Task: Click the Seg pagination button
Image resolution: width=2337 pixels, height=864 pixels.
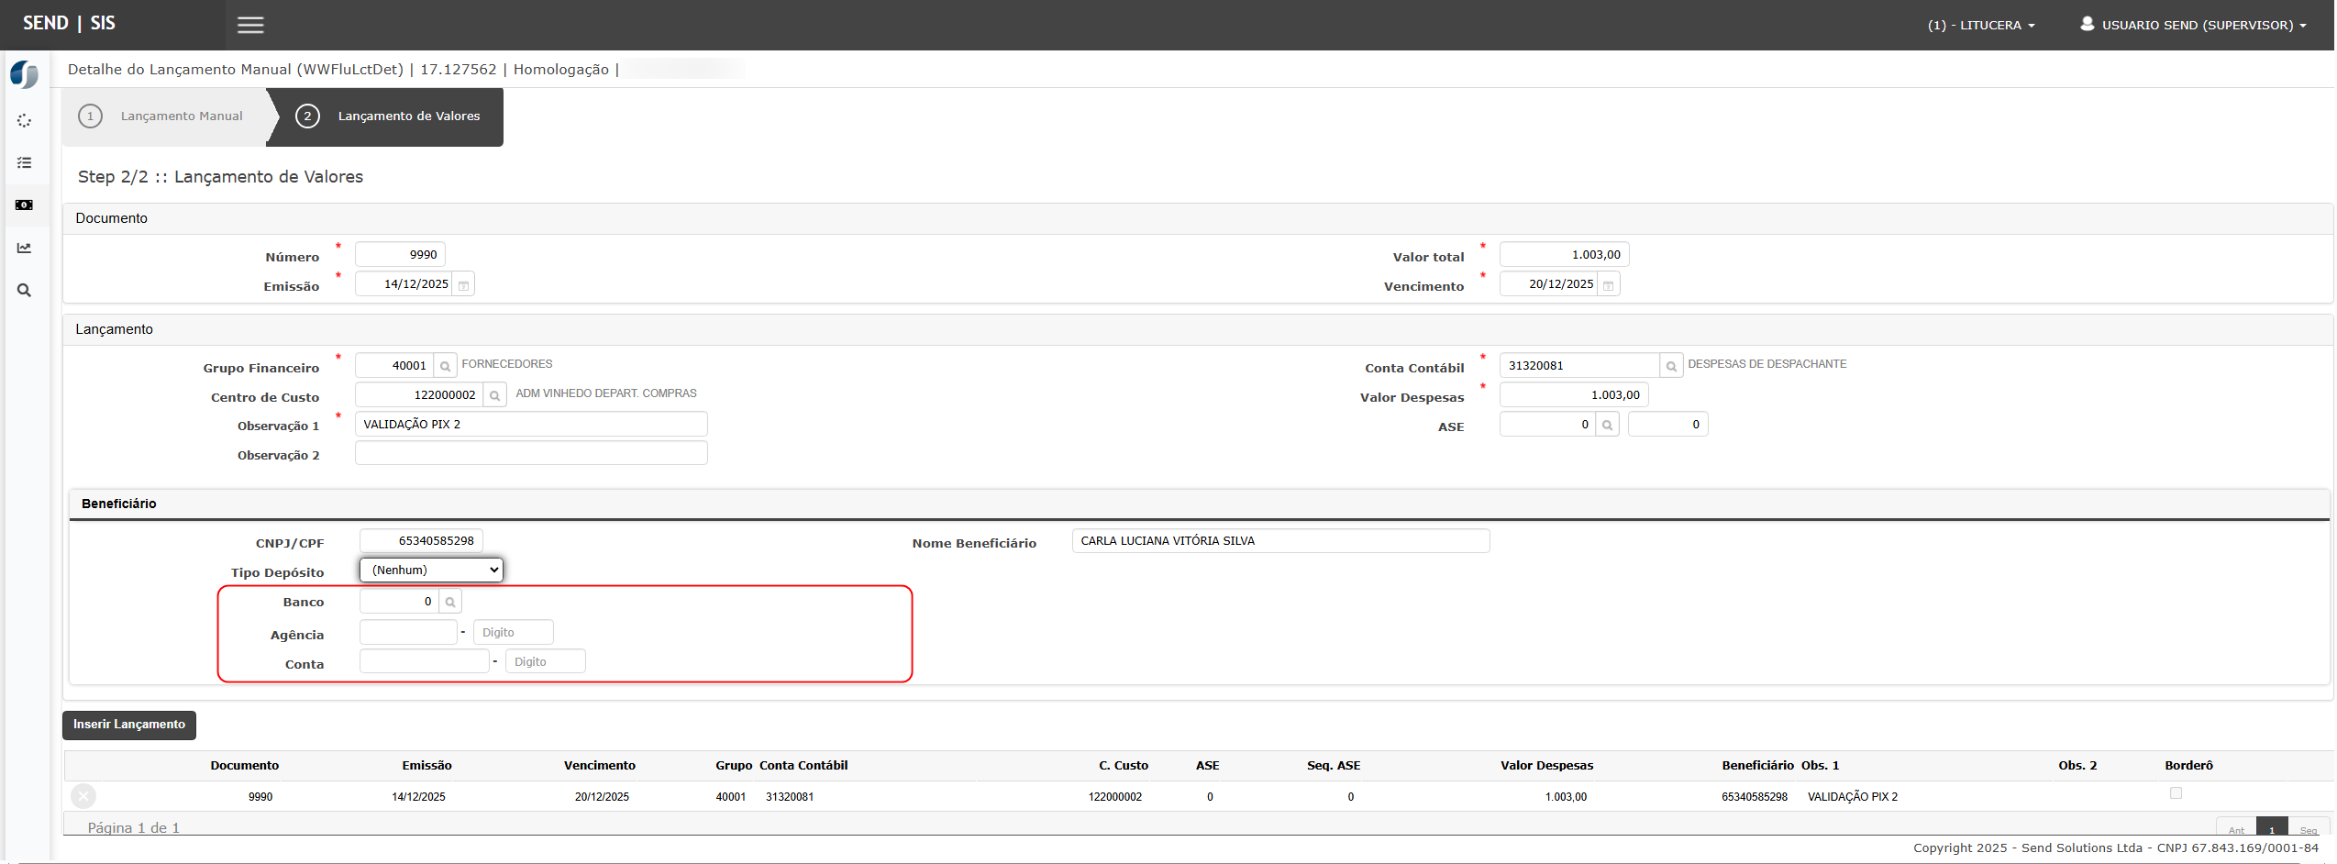Action: (2309, 829)
